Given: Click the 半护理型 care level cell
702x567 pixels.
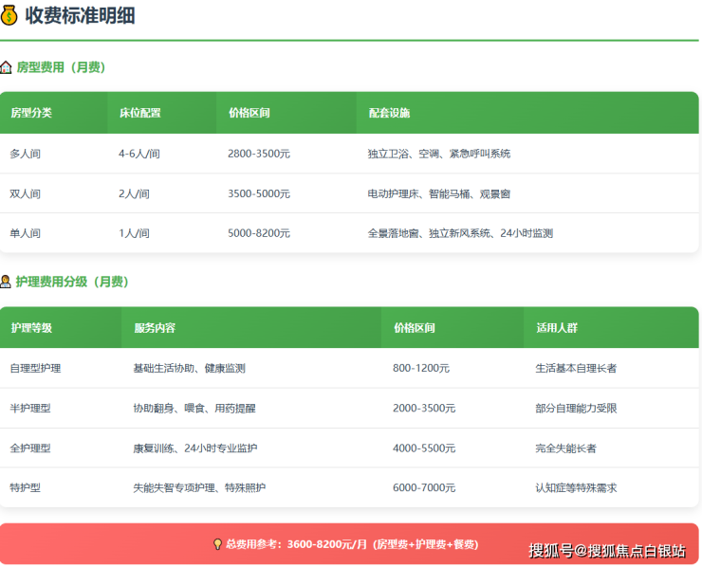Looking at the screenshot, I should [x=30, y=408].
